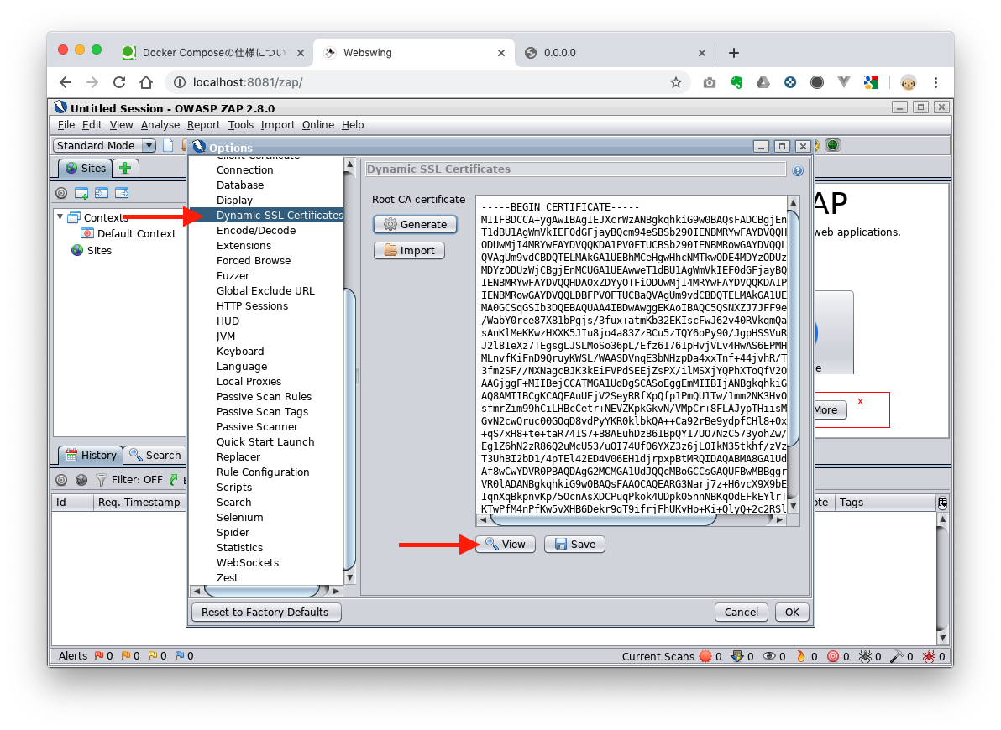This screenshot has height=730, width=1001.
Task: Click Generate root CA certificate button
Action: click(x=415, y=225)
